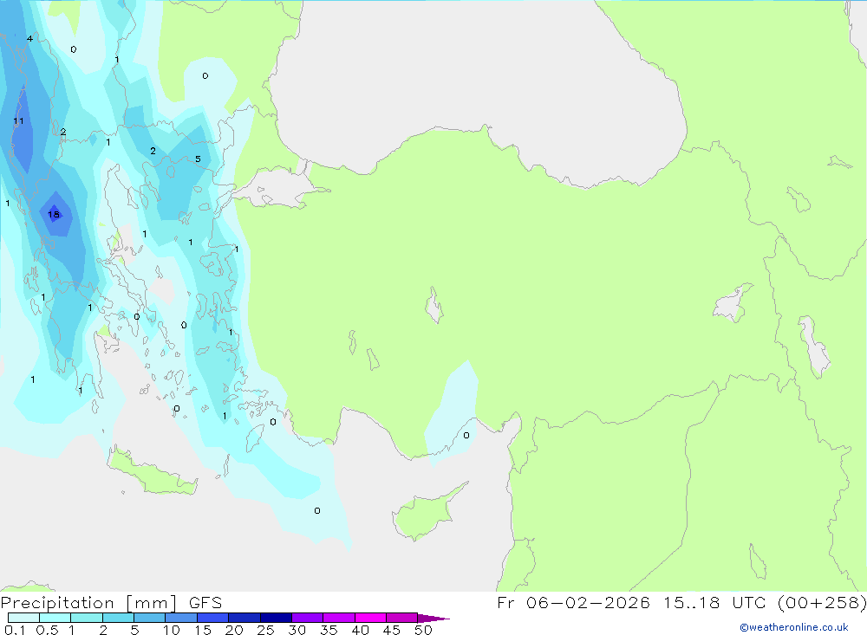Select the 35–40 mm purple legend swatch
Screen dimensions: 867x635
pos(338,618)
